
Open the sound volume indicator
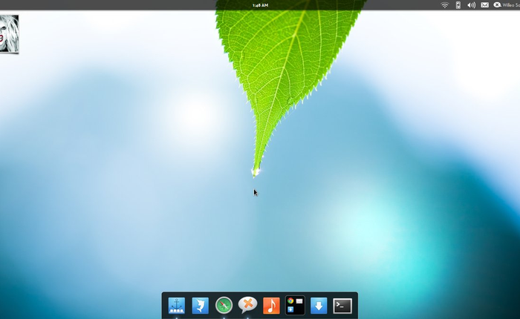click(x=471, y=5)
